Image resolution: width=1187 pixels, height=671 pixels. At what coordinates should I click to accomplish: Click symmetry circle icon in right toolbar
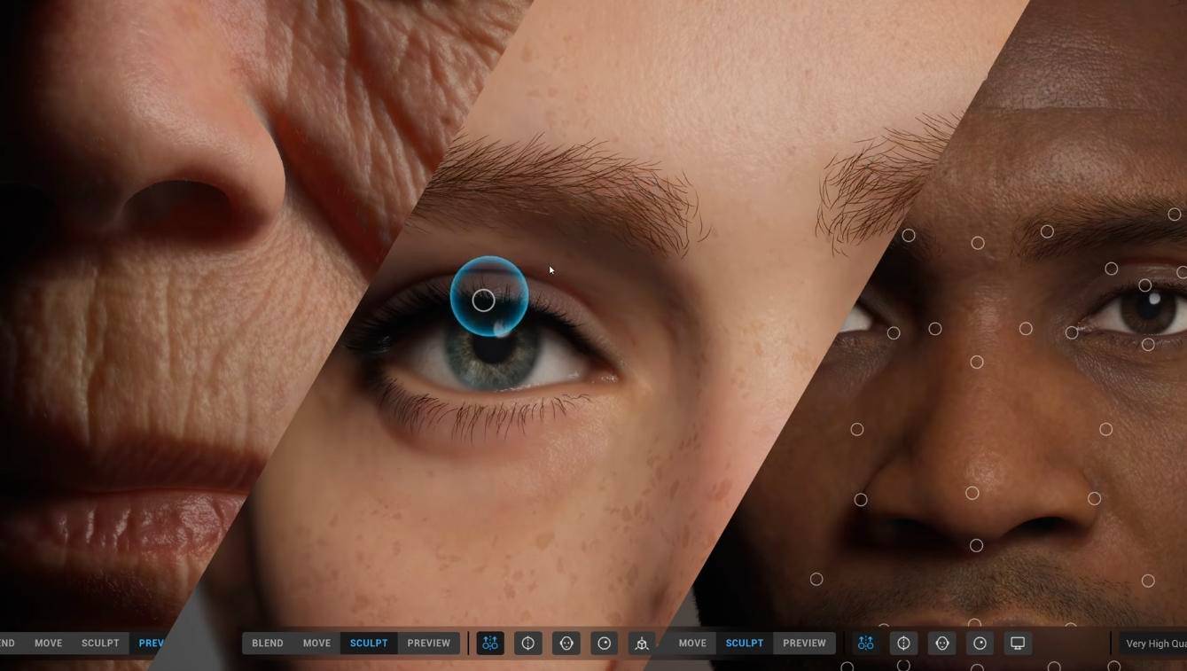pyautogui.click(x=903, y=644)
